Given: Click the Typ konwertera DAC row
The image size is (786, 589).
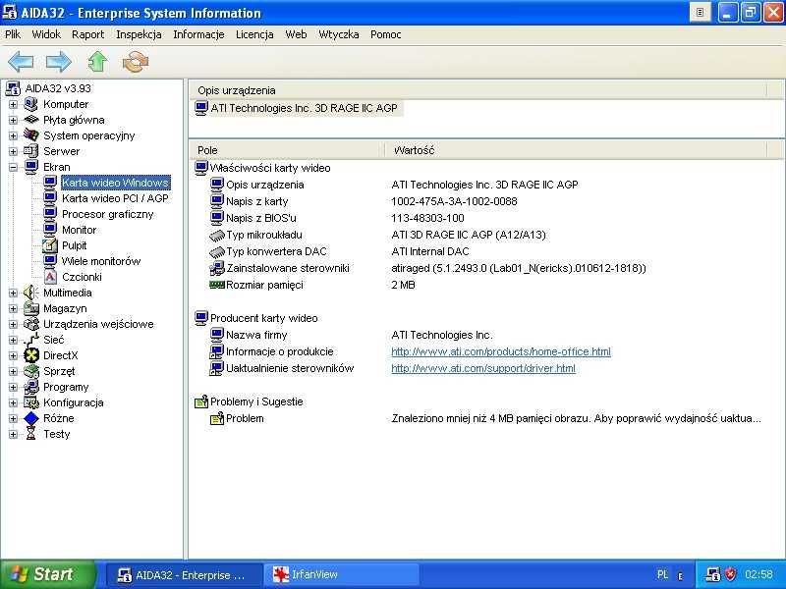Looking at the screenshot, I should [485, 251].
